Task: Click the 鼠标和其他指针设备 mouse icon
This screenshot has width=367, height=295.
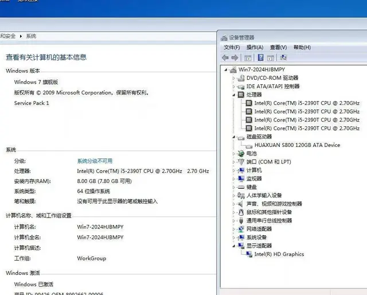Action: pyautogui.click(x=241, y=212)
